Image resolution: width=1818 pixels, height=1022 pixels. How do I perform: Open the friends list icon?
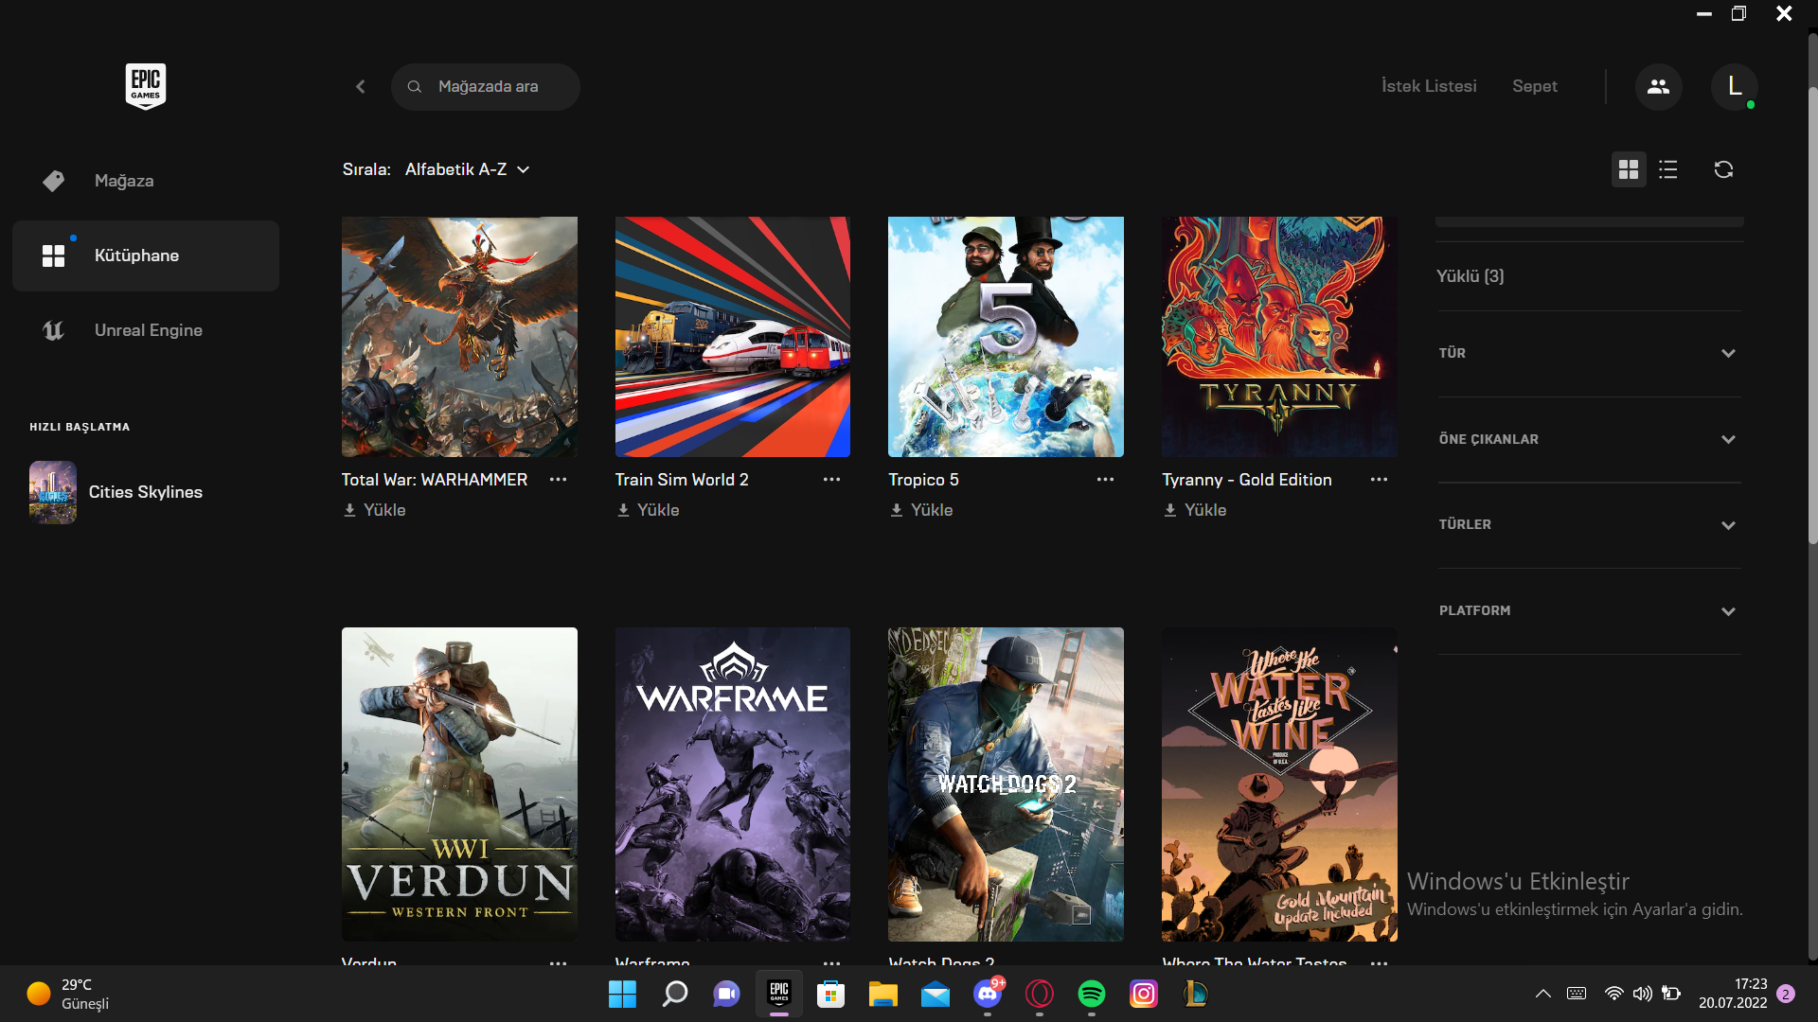coord(1658,86)
